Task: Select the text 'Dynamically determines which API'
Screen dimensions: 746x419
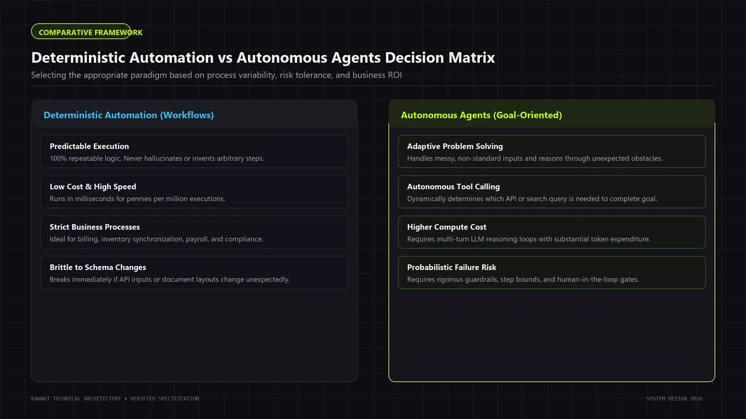Action: pyautogui.click(x=532, y=199)
